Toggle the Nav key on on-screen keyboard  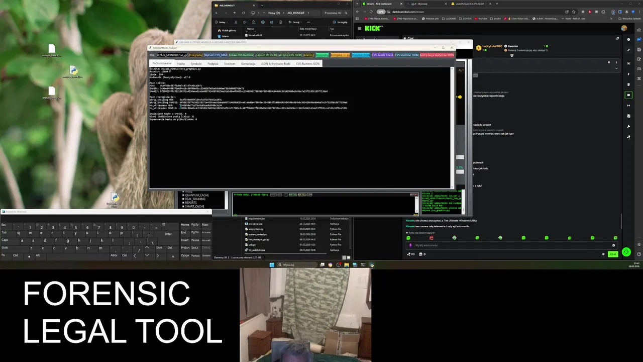(x=205, y=225)
